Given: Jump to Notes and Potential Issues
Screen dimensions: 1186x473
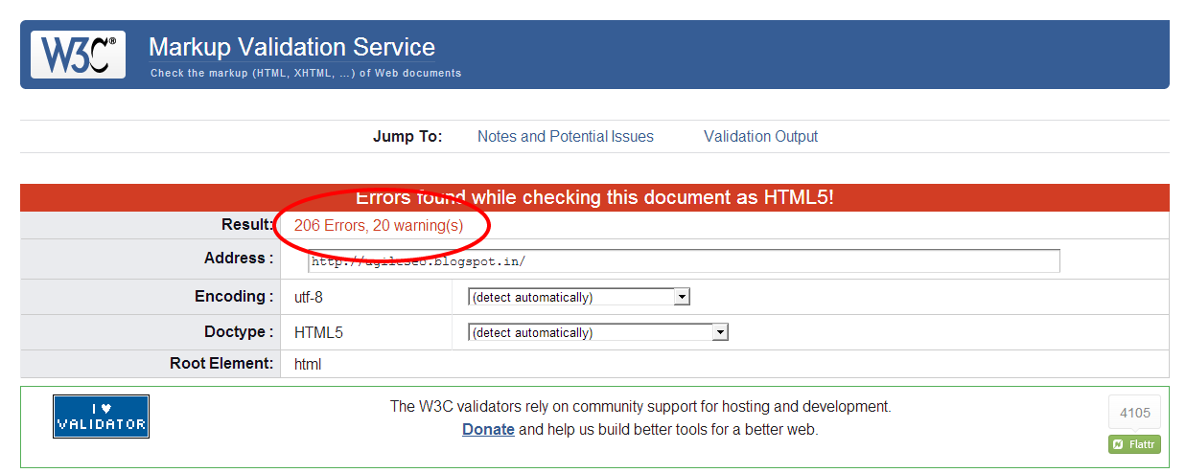Looking at the screenshot, I should pyautogui.click(x=566, y=137).
